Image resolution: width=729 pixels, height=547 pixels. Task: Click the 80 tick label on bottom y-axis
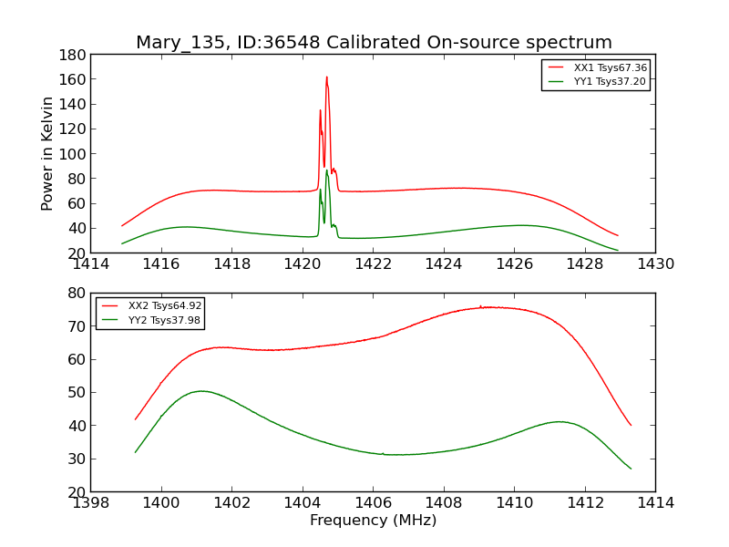tap(75, 294)
